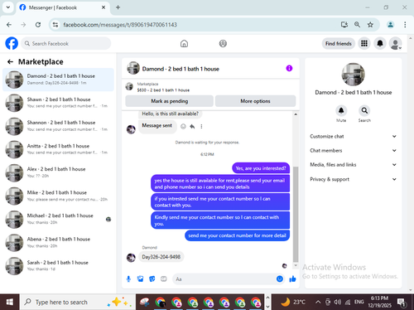The image size is (414, 310).
Task: Open the browser zoom magnifier icon
Action: [357, 25]
